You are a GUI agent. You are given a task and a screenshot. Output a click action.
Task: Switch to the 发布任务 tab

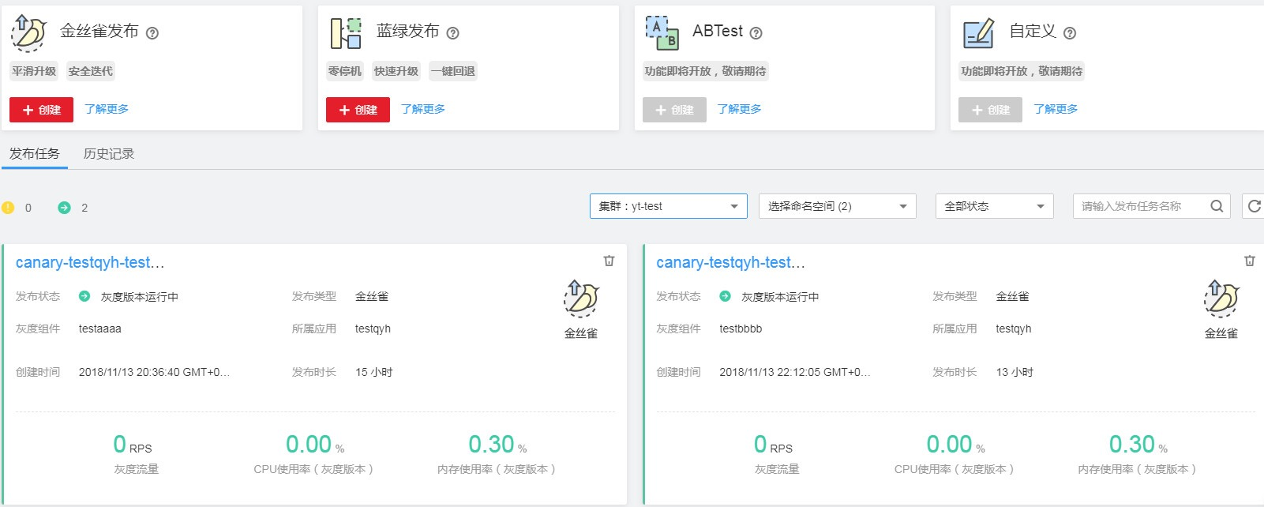(35, 154)
